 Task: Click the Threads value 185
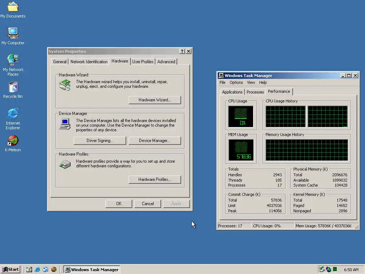(x=278, y=180)
